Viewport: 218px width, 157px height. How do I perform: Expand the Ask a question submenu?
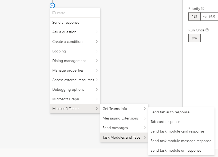(75, 32)
